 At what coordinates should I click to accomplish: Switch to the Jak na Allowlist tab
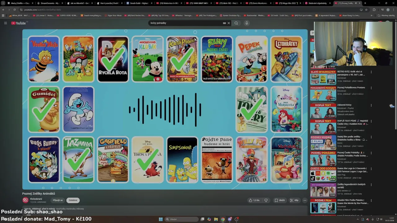coord(79,3)
